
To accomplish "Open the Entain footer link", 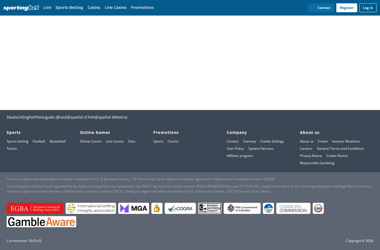I will click(323, 141).
